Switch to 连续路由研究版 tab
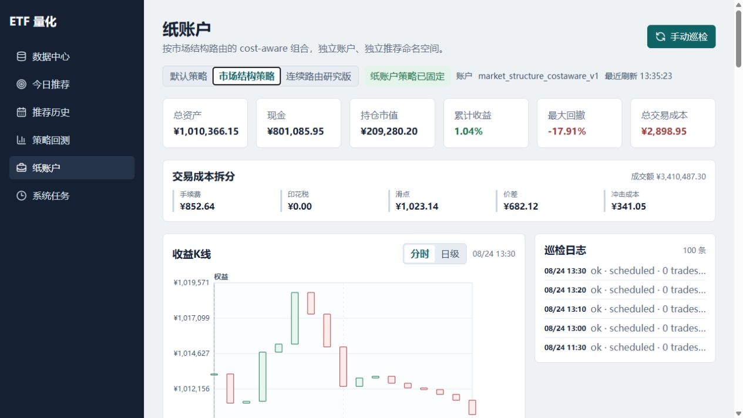 (318, 76)
